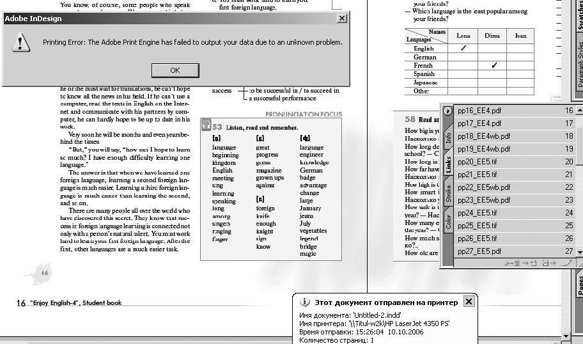The height and width of the screenshot is (344, 583).
Task: Click the Other row label in table
Action: (x=421, y=91)
